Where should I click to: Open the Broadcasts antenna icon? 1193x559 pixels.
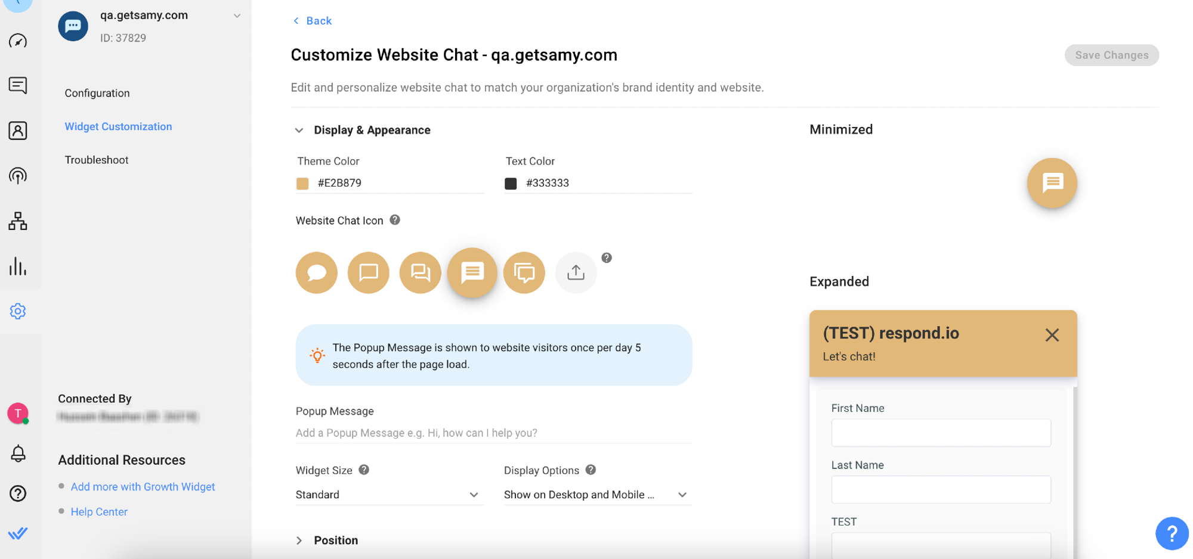[18, 176]
